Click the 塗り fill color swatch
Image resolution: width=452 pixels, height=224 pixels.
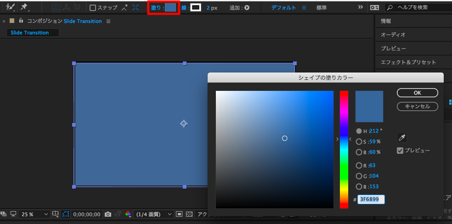click(170, 8)
